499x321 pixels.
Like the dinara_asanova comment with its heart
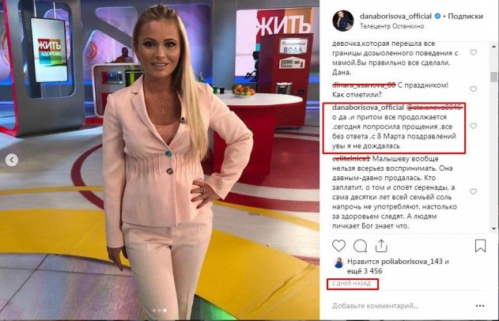(474, 89)
